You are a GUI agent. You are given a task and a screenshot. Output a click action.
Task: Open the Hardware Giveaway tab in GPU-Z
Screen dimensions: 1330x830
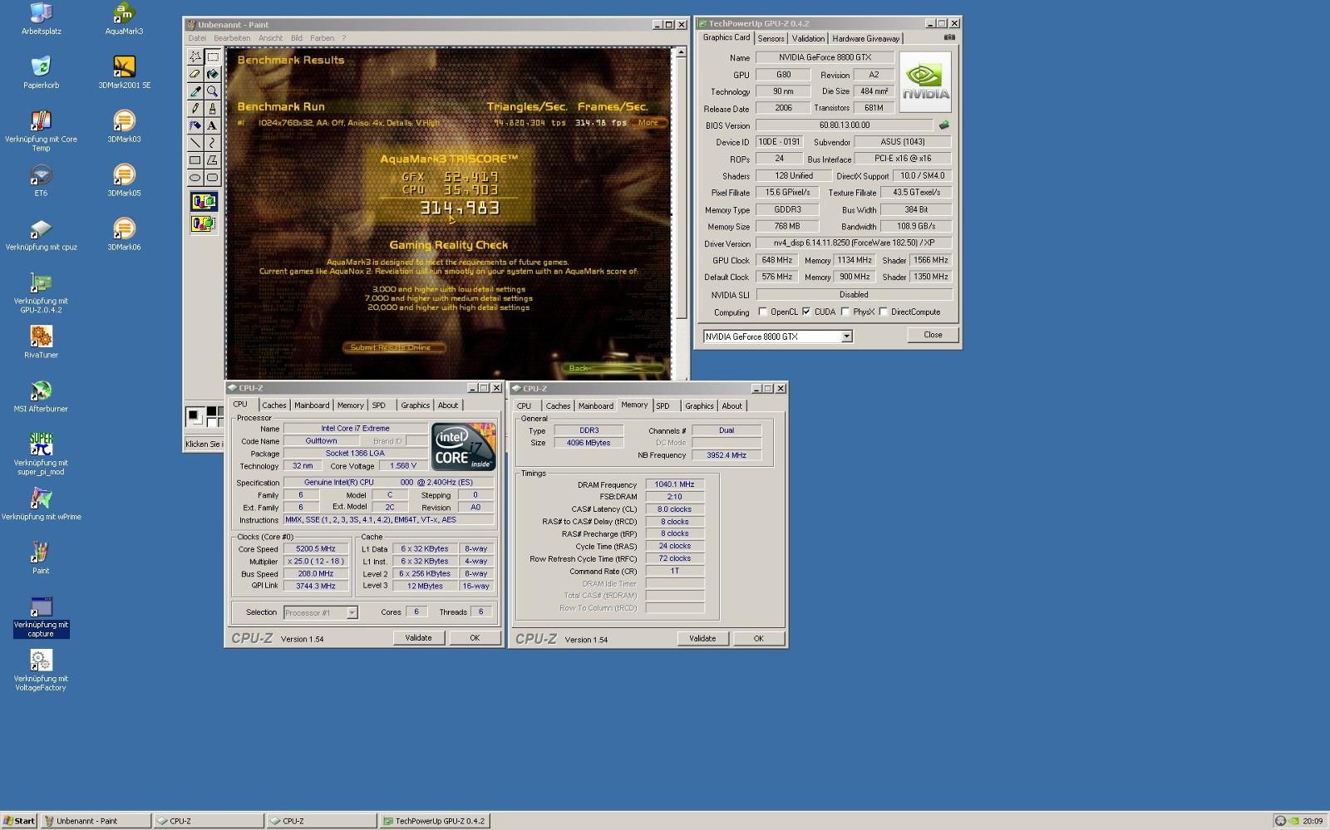[865, 38]
